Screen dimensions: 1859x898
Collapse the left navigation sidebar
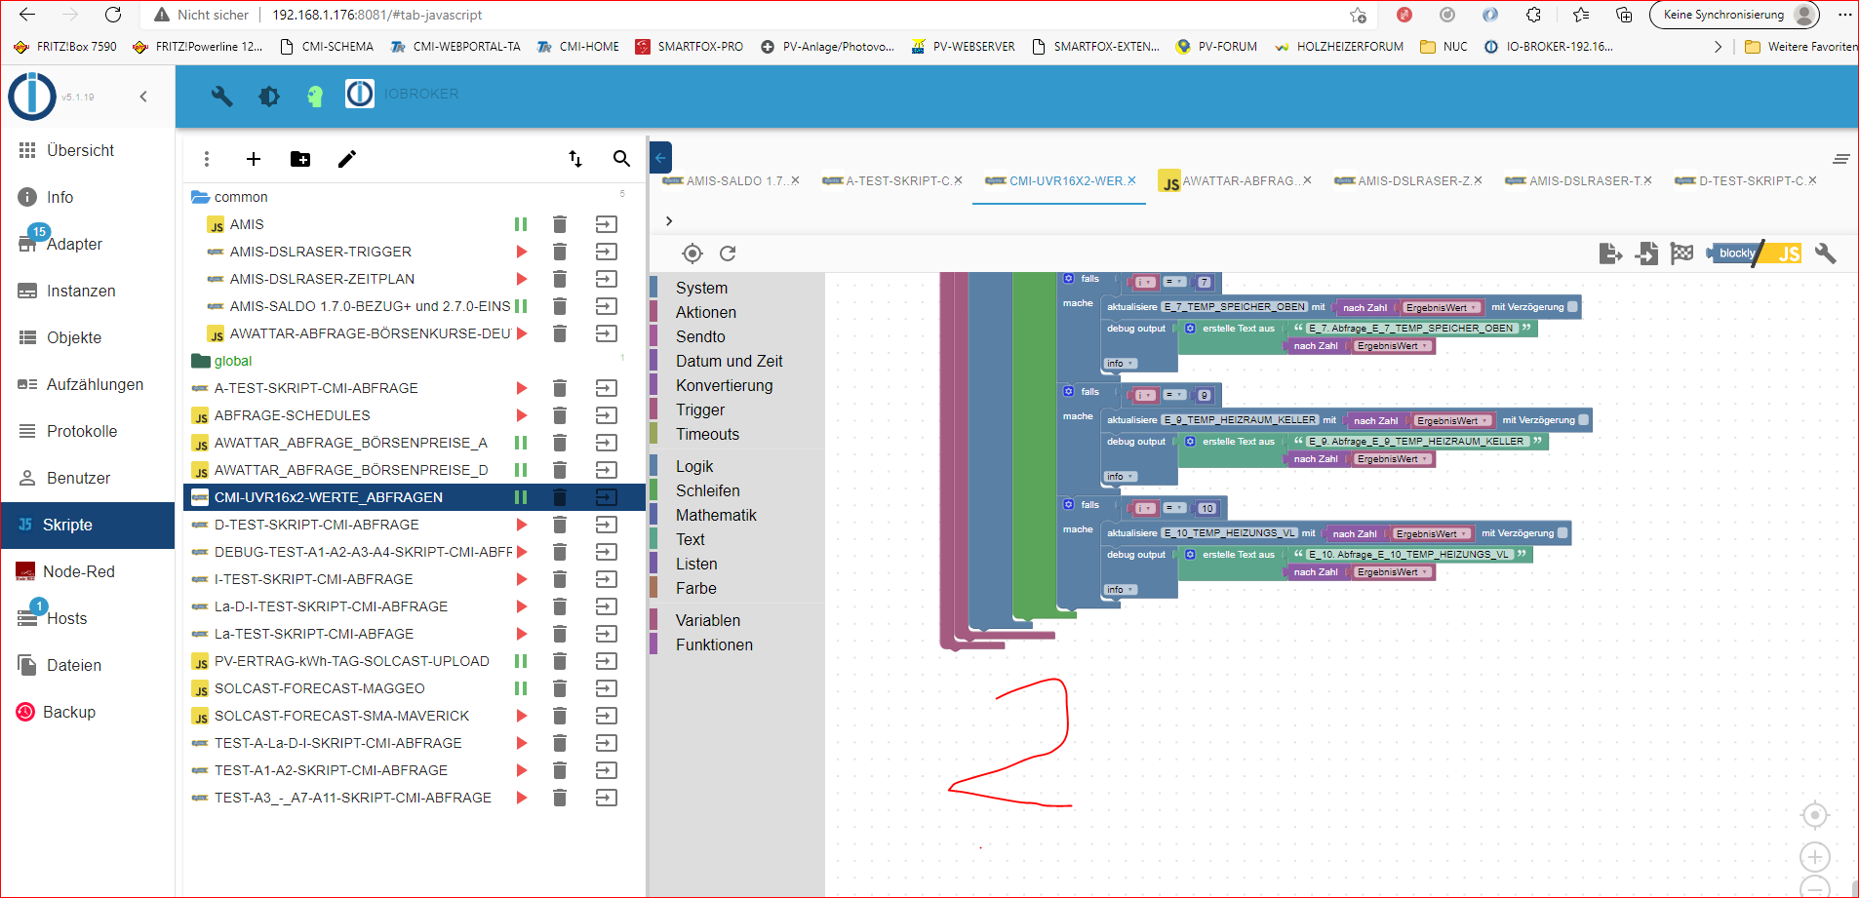(143, 97)
